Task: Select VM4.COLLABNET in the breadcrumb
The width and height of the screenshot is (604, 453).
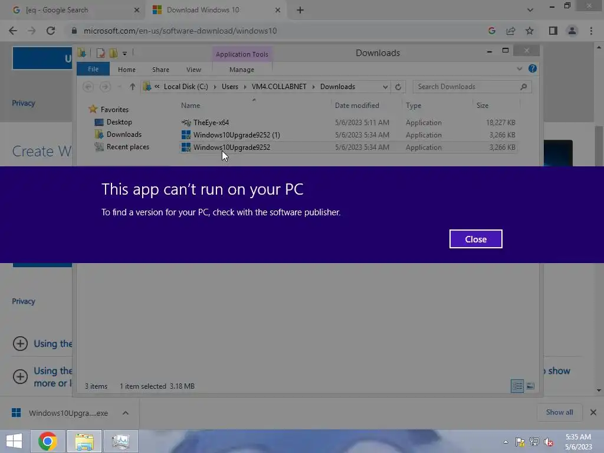Action: point(279,87)
